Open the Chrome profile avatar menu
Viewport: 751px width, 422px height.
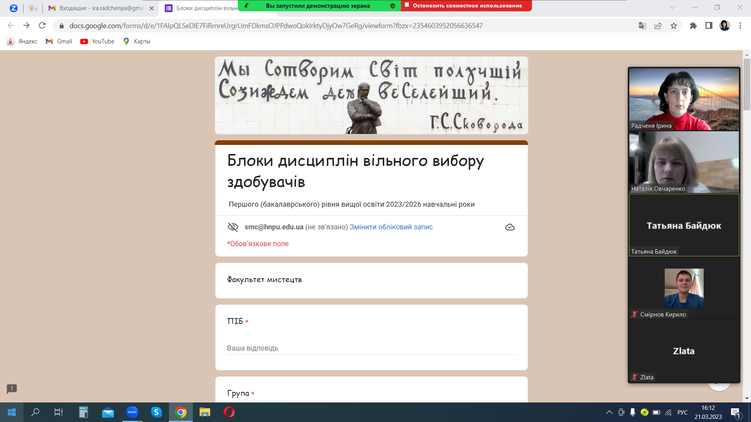coord(724,25)
